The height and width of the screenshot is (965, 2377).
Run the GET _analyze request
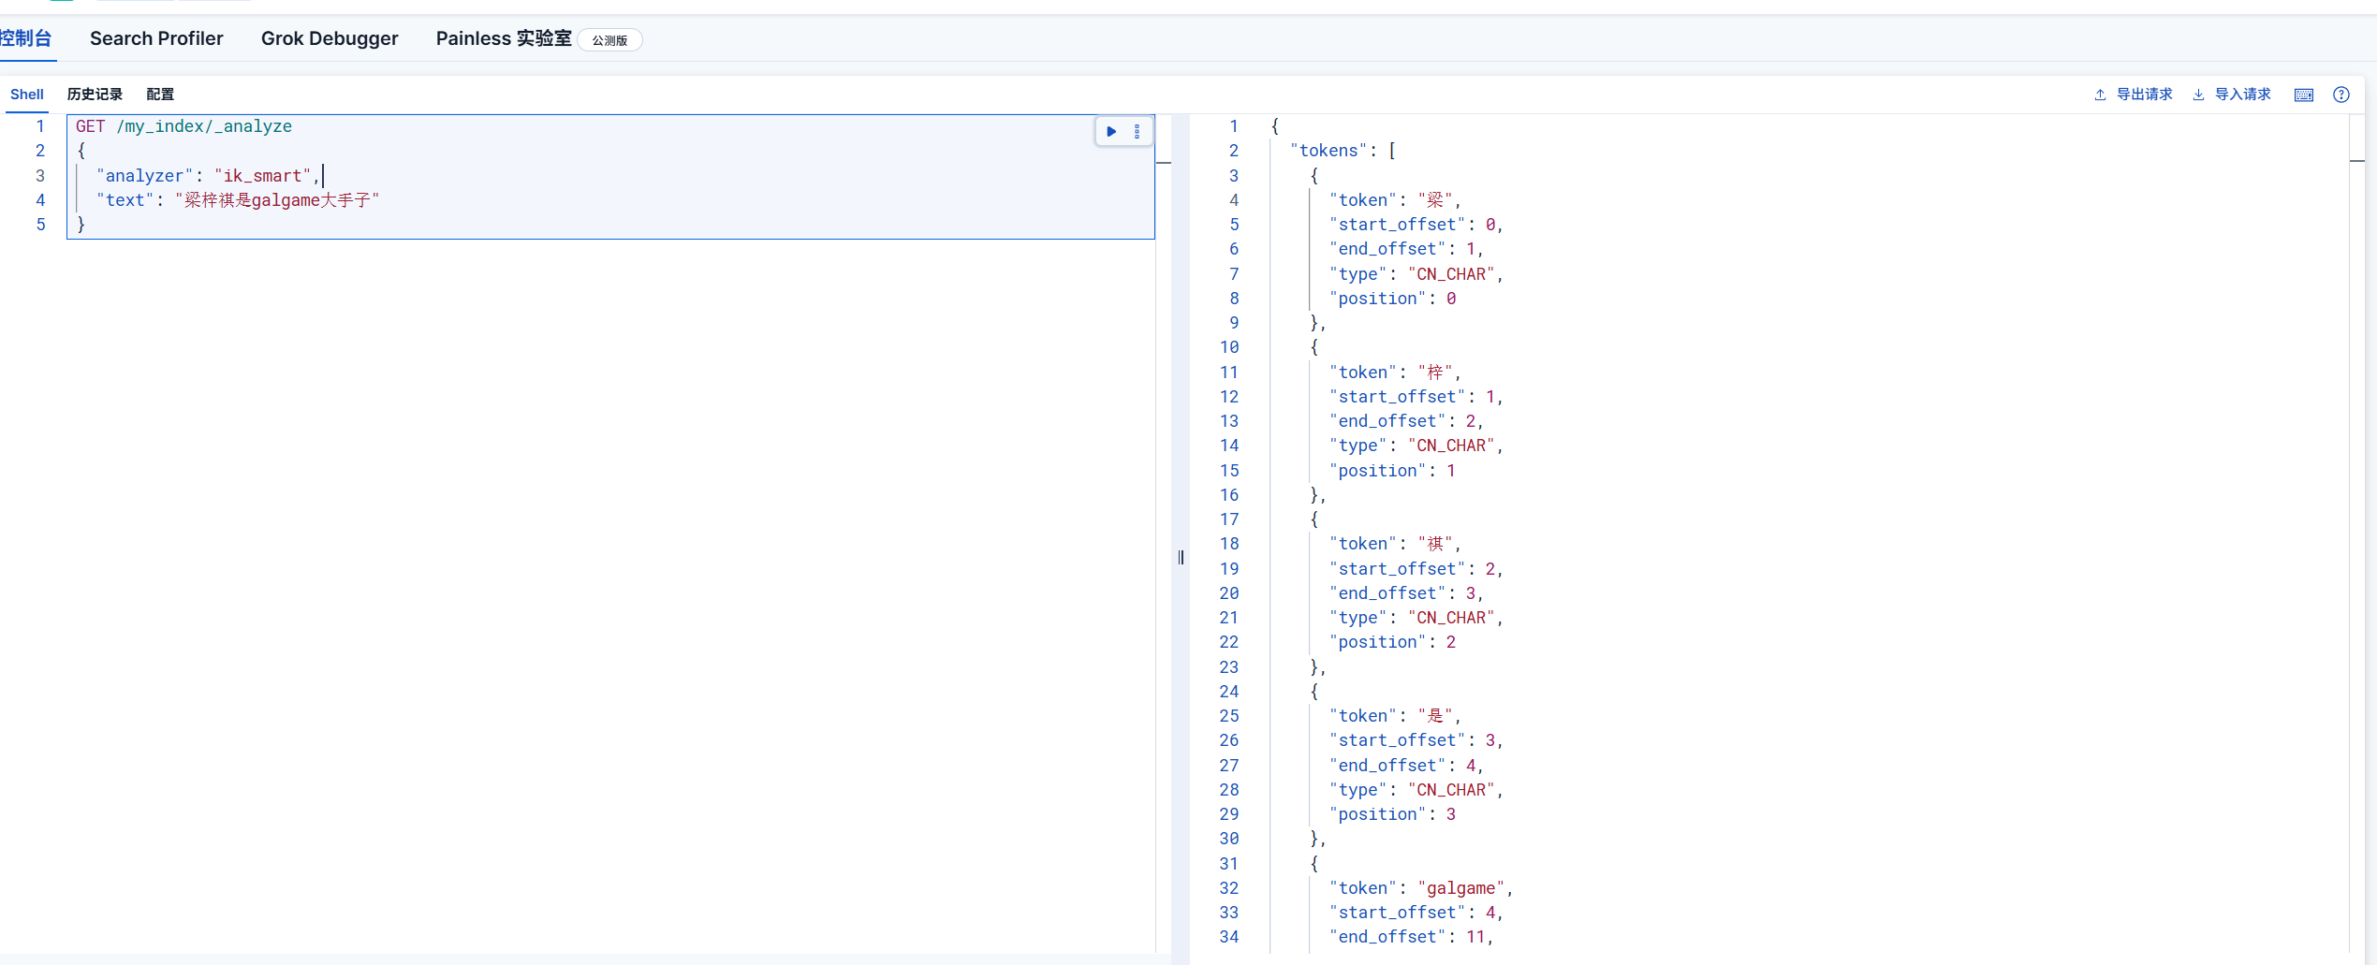tap(1111, 132)
